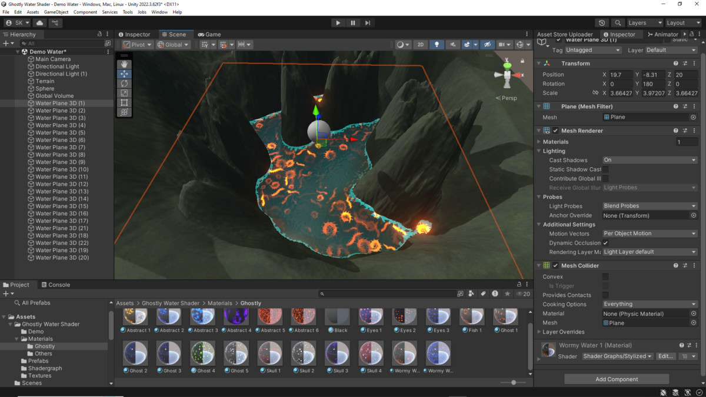
Task: Expand the Layer Overrides section
Action: click(540, 332)
